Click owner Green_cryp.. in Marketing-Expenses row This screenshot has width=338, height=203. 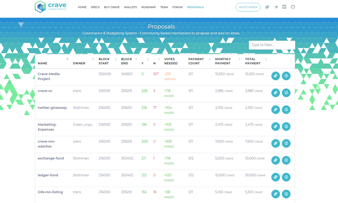[83, 125]
